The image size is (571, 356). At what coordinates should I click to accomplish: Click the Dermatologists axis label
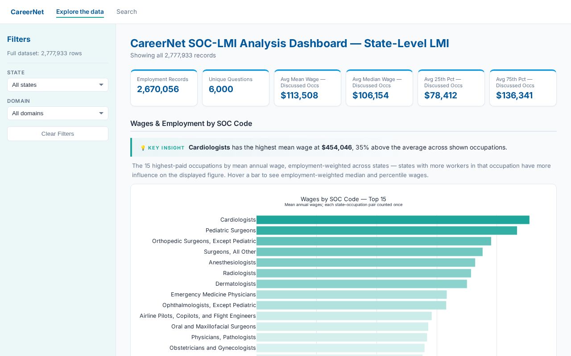click(236, 284)
